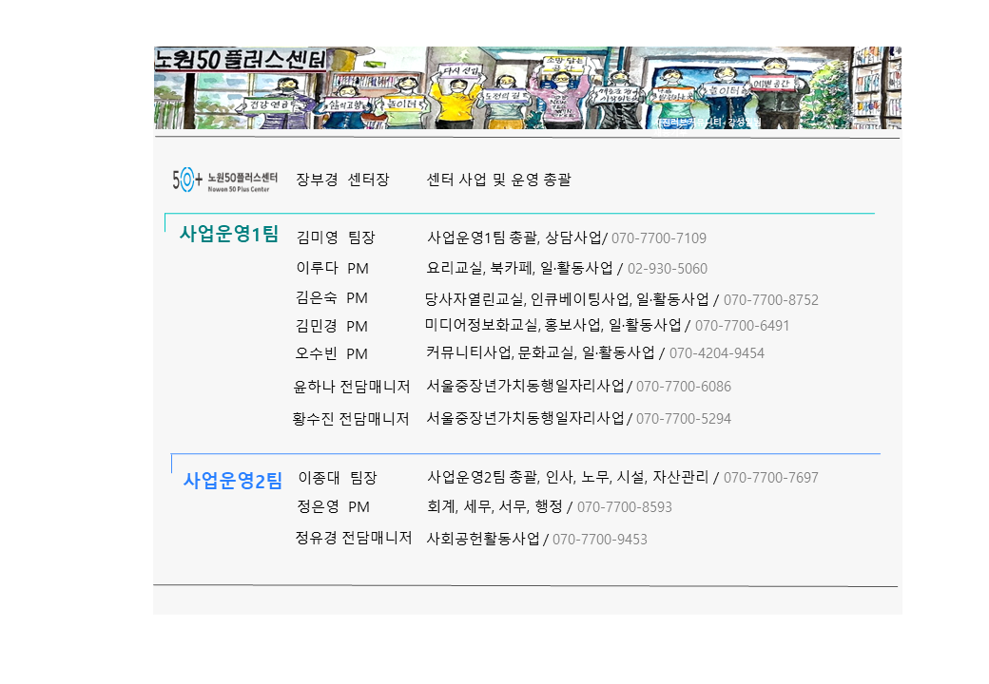Click phone number 070-7700-7697
This screenshot has height=684, width=989.
click(x=770, y=478)
